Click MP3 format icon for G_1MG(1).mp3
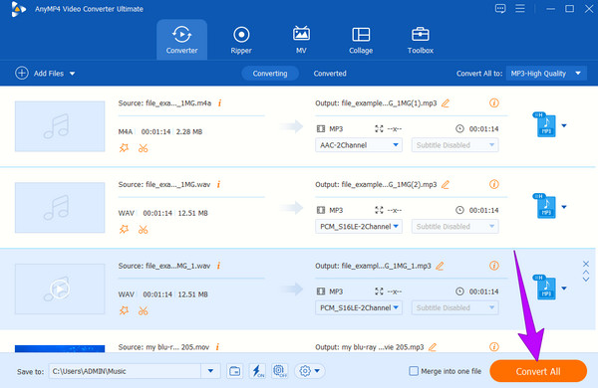The height and width of the screenshot is (388, 598). pyautogui.click(x=545, y=124)
